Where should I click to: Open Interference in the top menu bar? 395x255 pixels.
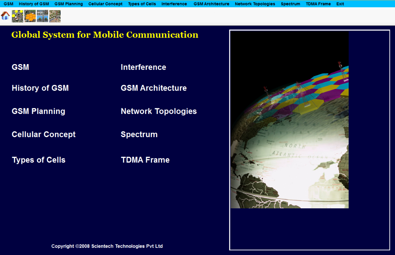click(x=174, y=4)
